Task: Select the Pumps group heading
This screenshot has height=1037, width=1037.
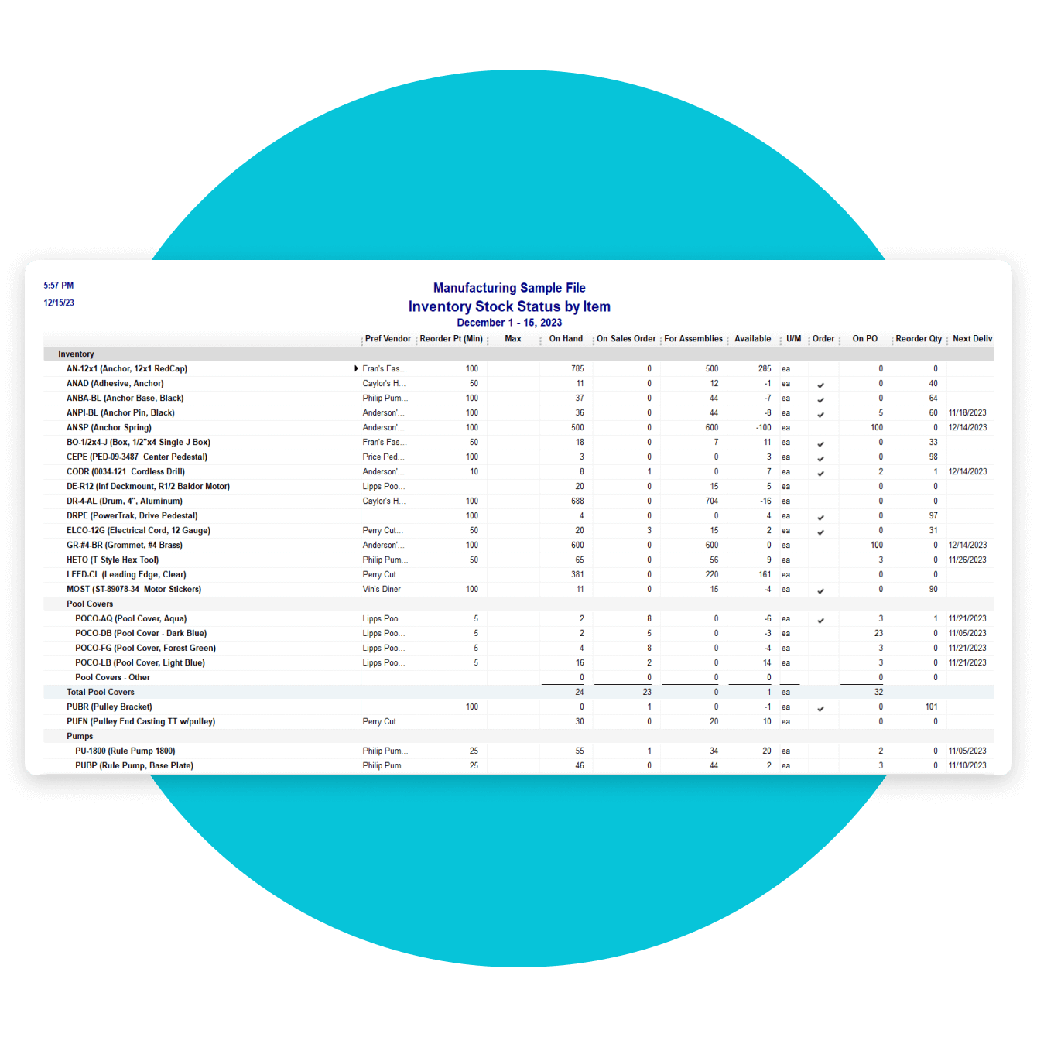Action: (80, 736)
